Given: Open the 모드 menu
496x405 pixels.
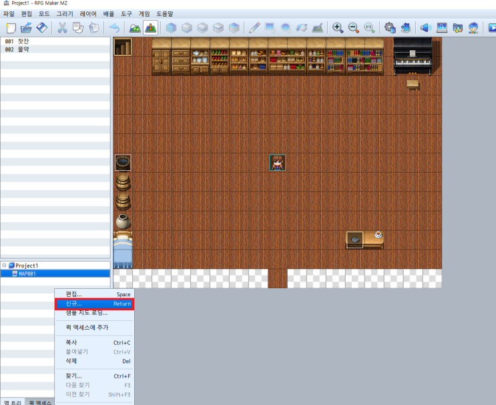Looking at the screenshot, I should coord(44,14).
